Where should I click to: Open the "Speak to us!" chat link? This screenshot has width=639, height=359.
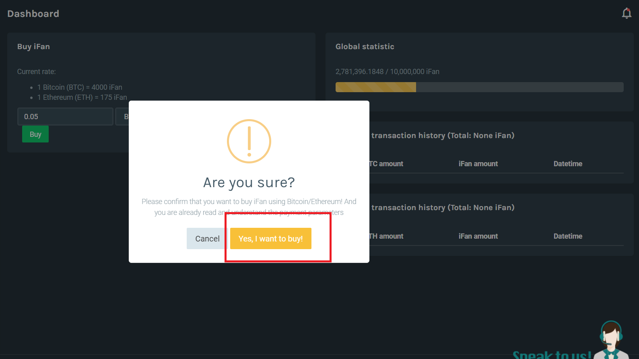[x=551, y=355]
